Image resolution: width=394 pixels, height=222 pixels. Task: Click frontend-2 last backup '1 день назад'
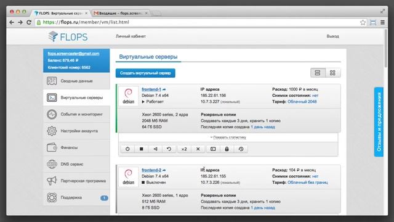pyautogui.click(x=263, y=208)
